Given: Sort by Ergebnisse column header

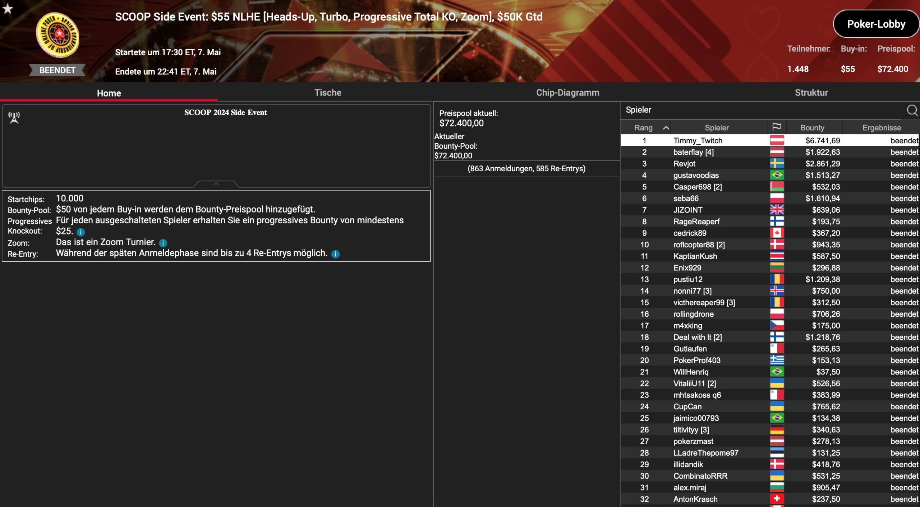Looking at the screenshot, I should click(x=882, y=128).
